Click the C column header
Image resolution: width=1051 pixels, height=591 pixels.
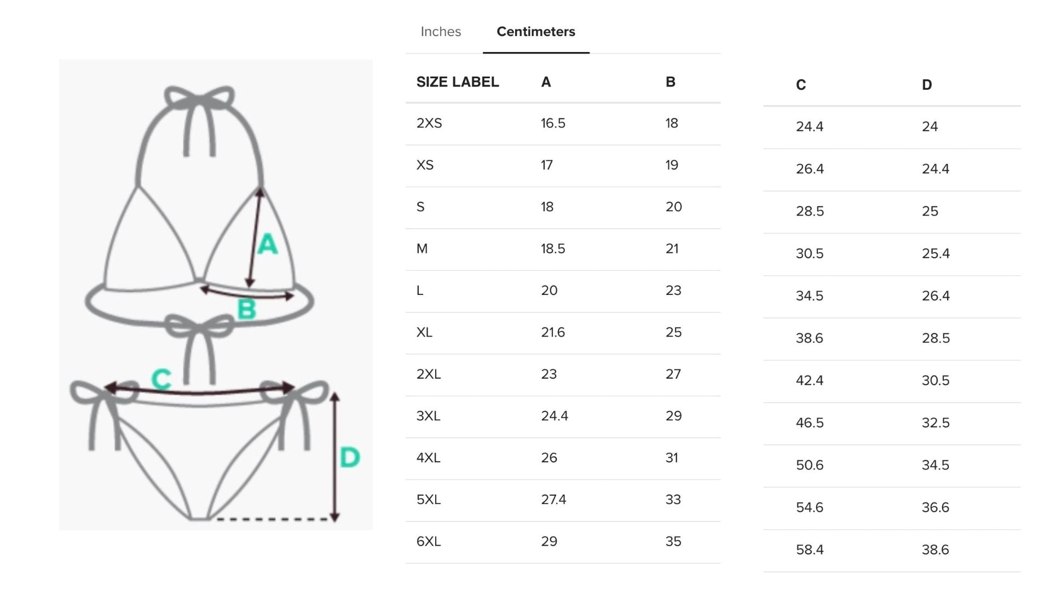[x=801, y=85]
